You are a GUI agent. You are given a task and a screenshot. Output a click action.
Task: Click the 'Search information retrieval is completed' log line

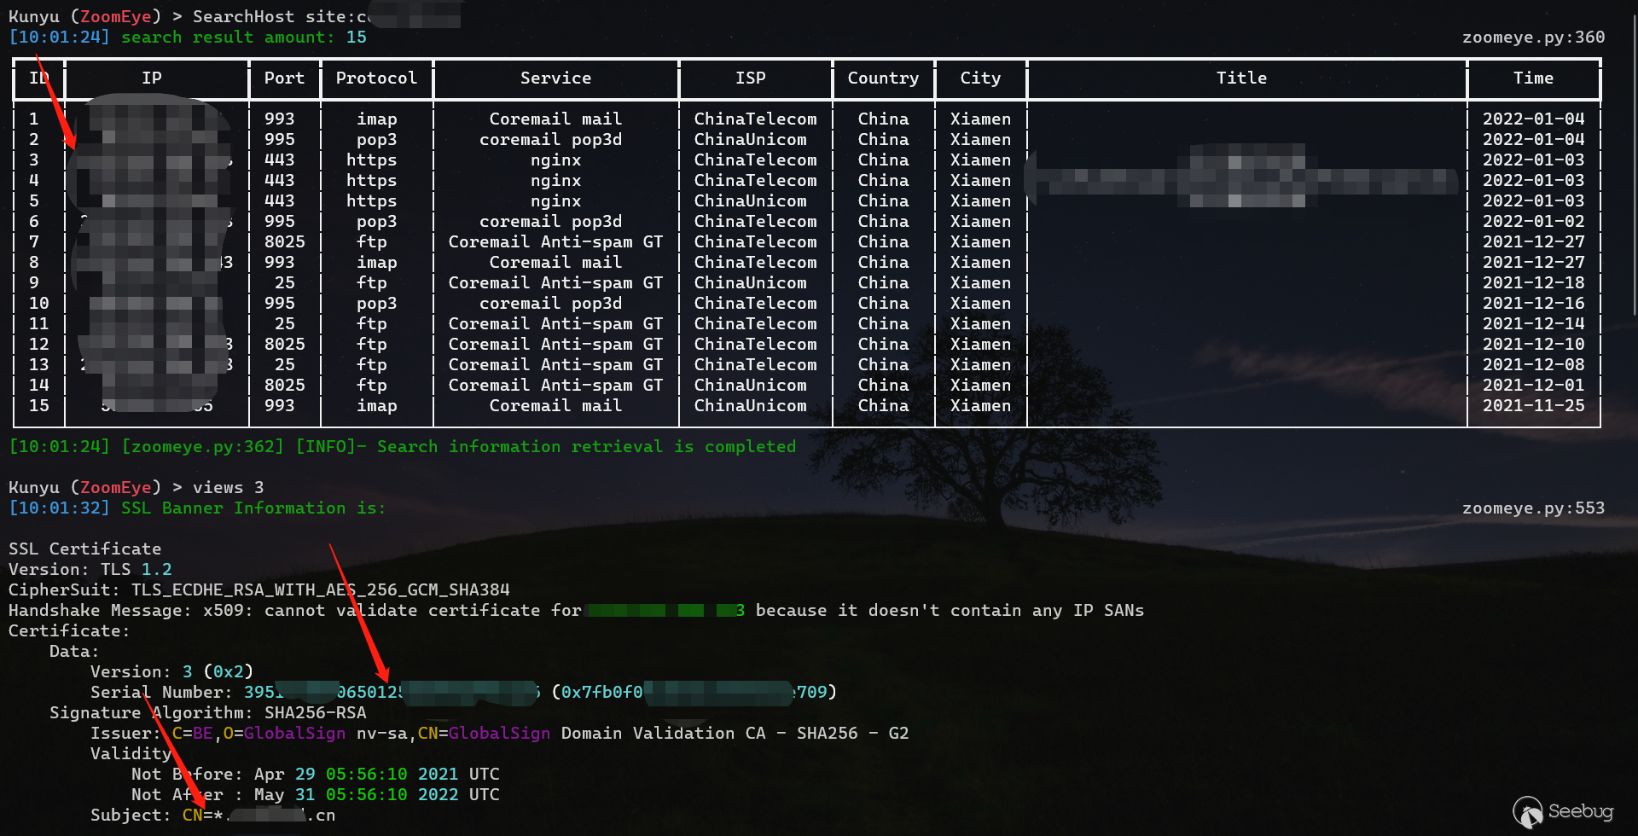point(586,447)
